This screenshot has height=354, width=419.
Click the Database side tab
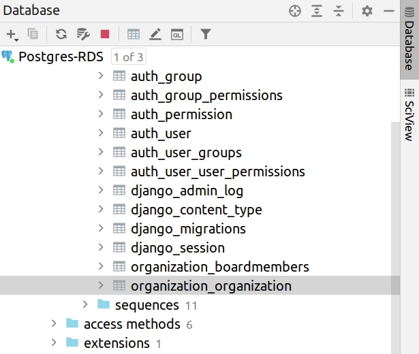(x=409, y=45)
